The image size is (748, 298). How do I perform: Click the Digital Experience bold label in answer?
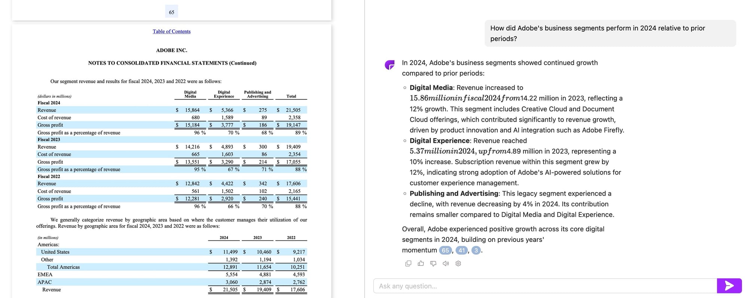pyautogui.click(x=439, y=141)
